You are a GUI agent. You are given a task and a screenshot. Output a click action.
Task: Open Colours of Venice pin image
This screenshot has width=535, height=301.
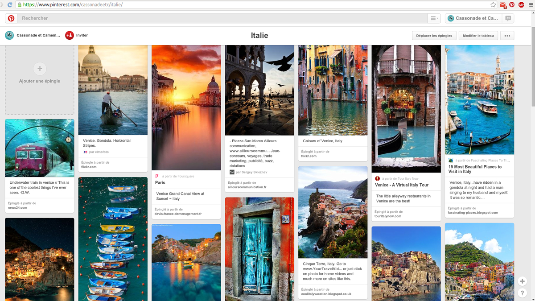click(333, 90)
